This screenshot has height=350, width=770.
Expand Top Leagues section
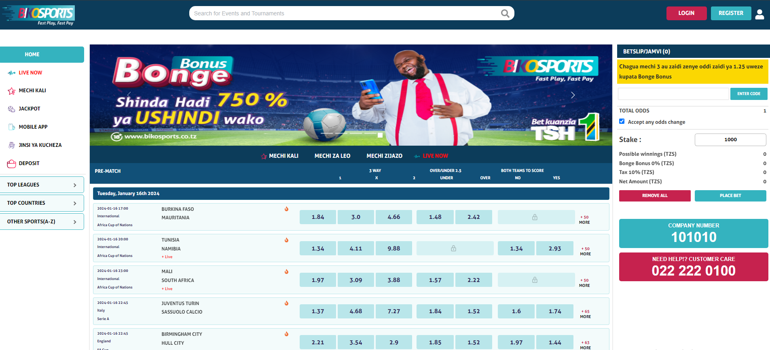point(42,185)
